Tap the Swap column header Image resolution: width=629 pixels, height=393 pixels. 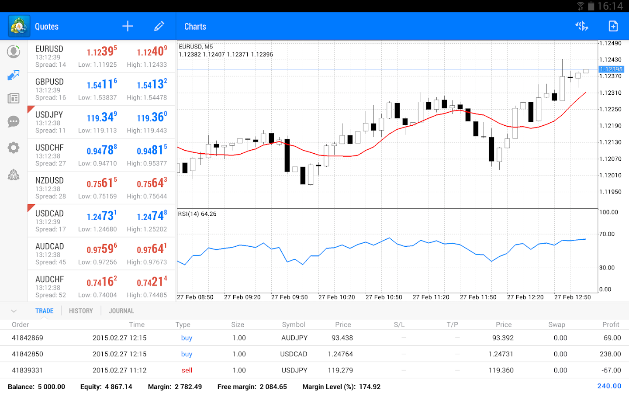click(557, 324)
